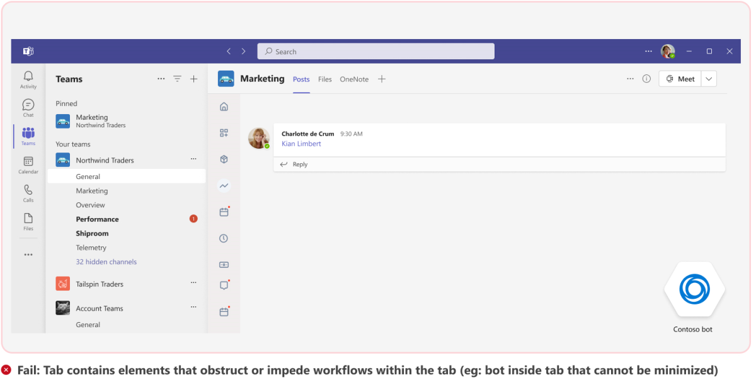The image size is (756, 387).
Task: Open the Kian Limbert link in the message
Action: click(301, 143)
